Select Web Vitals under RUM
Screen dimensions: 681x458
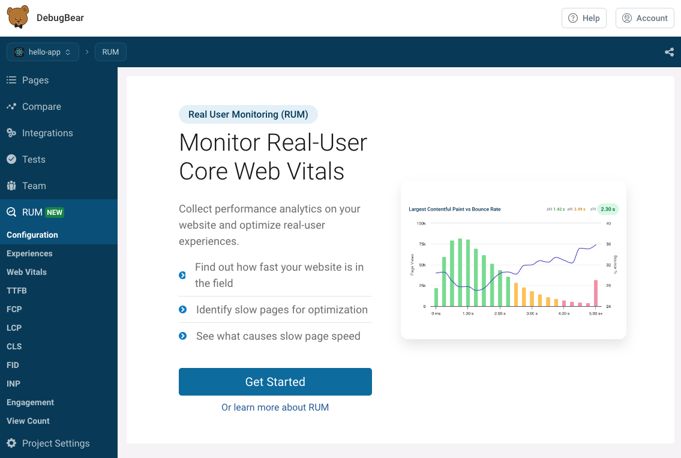point(59,272)
